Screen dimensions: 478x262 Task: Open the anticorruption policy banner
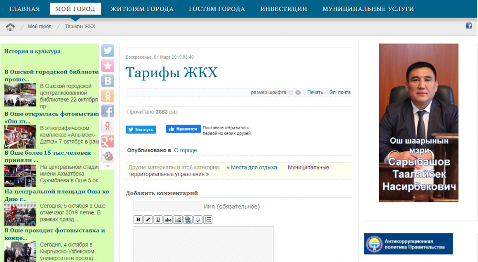coord(408,244)
